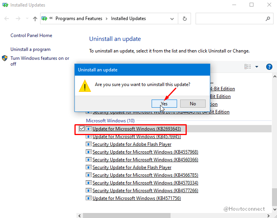Click icon beside second Adobe Flash Player update
277x218 pixels.
click(88, 167)
